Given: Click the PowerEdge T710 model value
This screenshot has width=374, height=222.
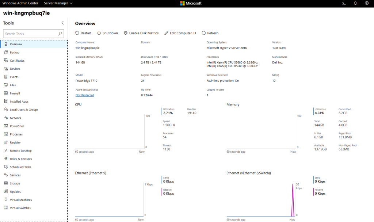Looking at the screenshot, I should tap(86, 81).
